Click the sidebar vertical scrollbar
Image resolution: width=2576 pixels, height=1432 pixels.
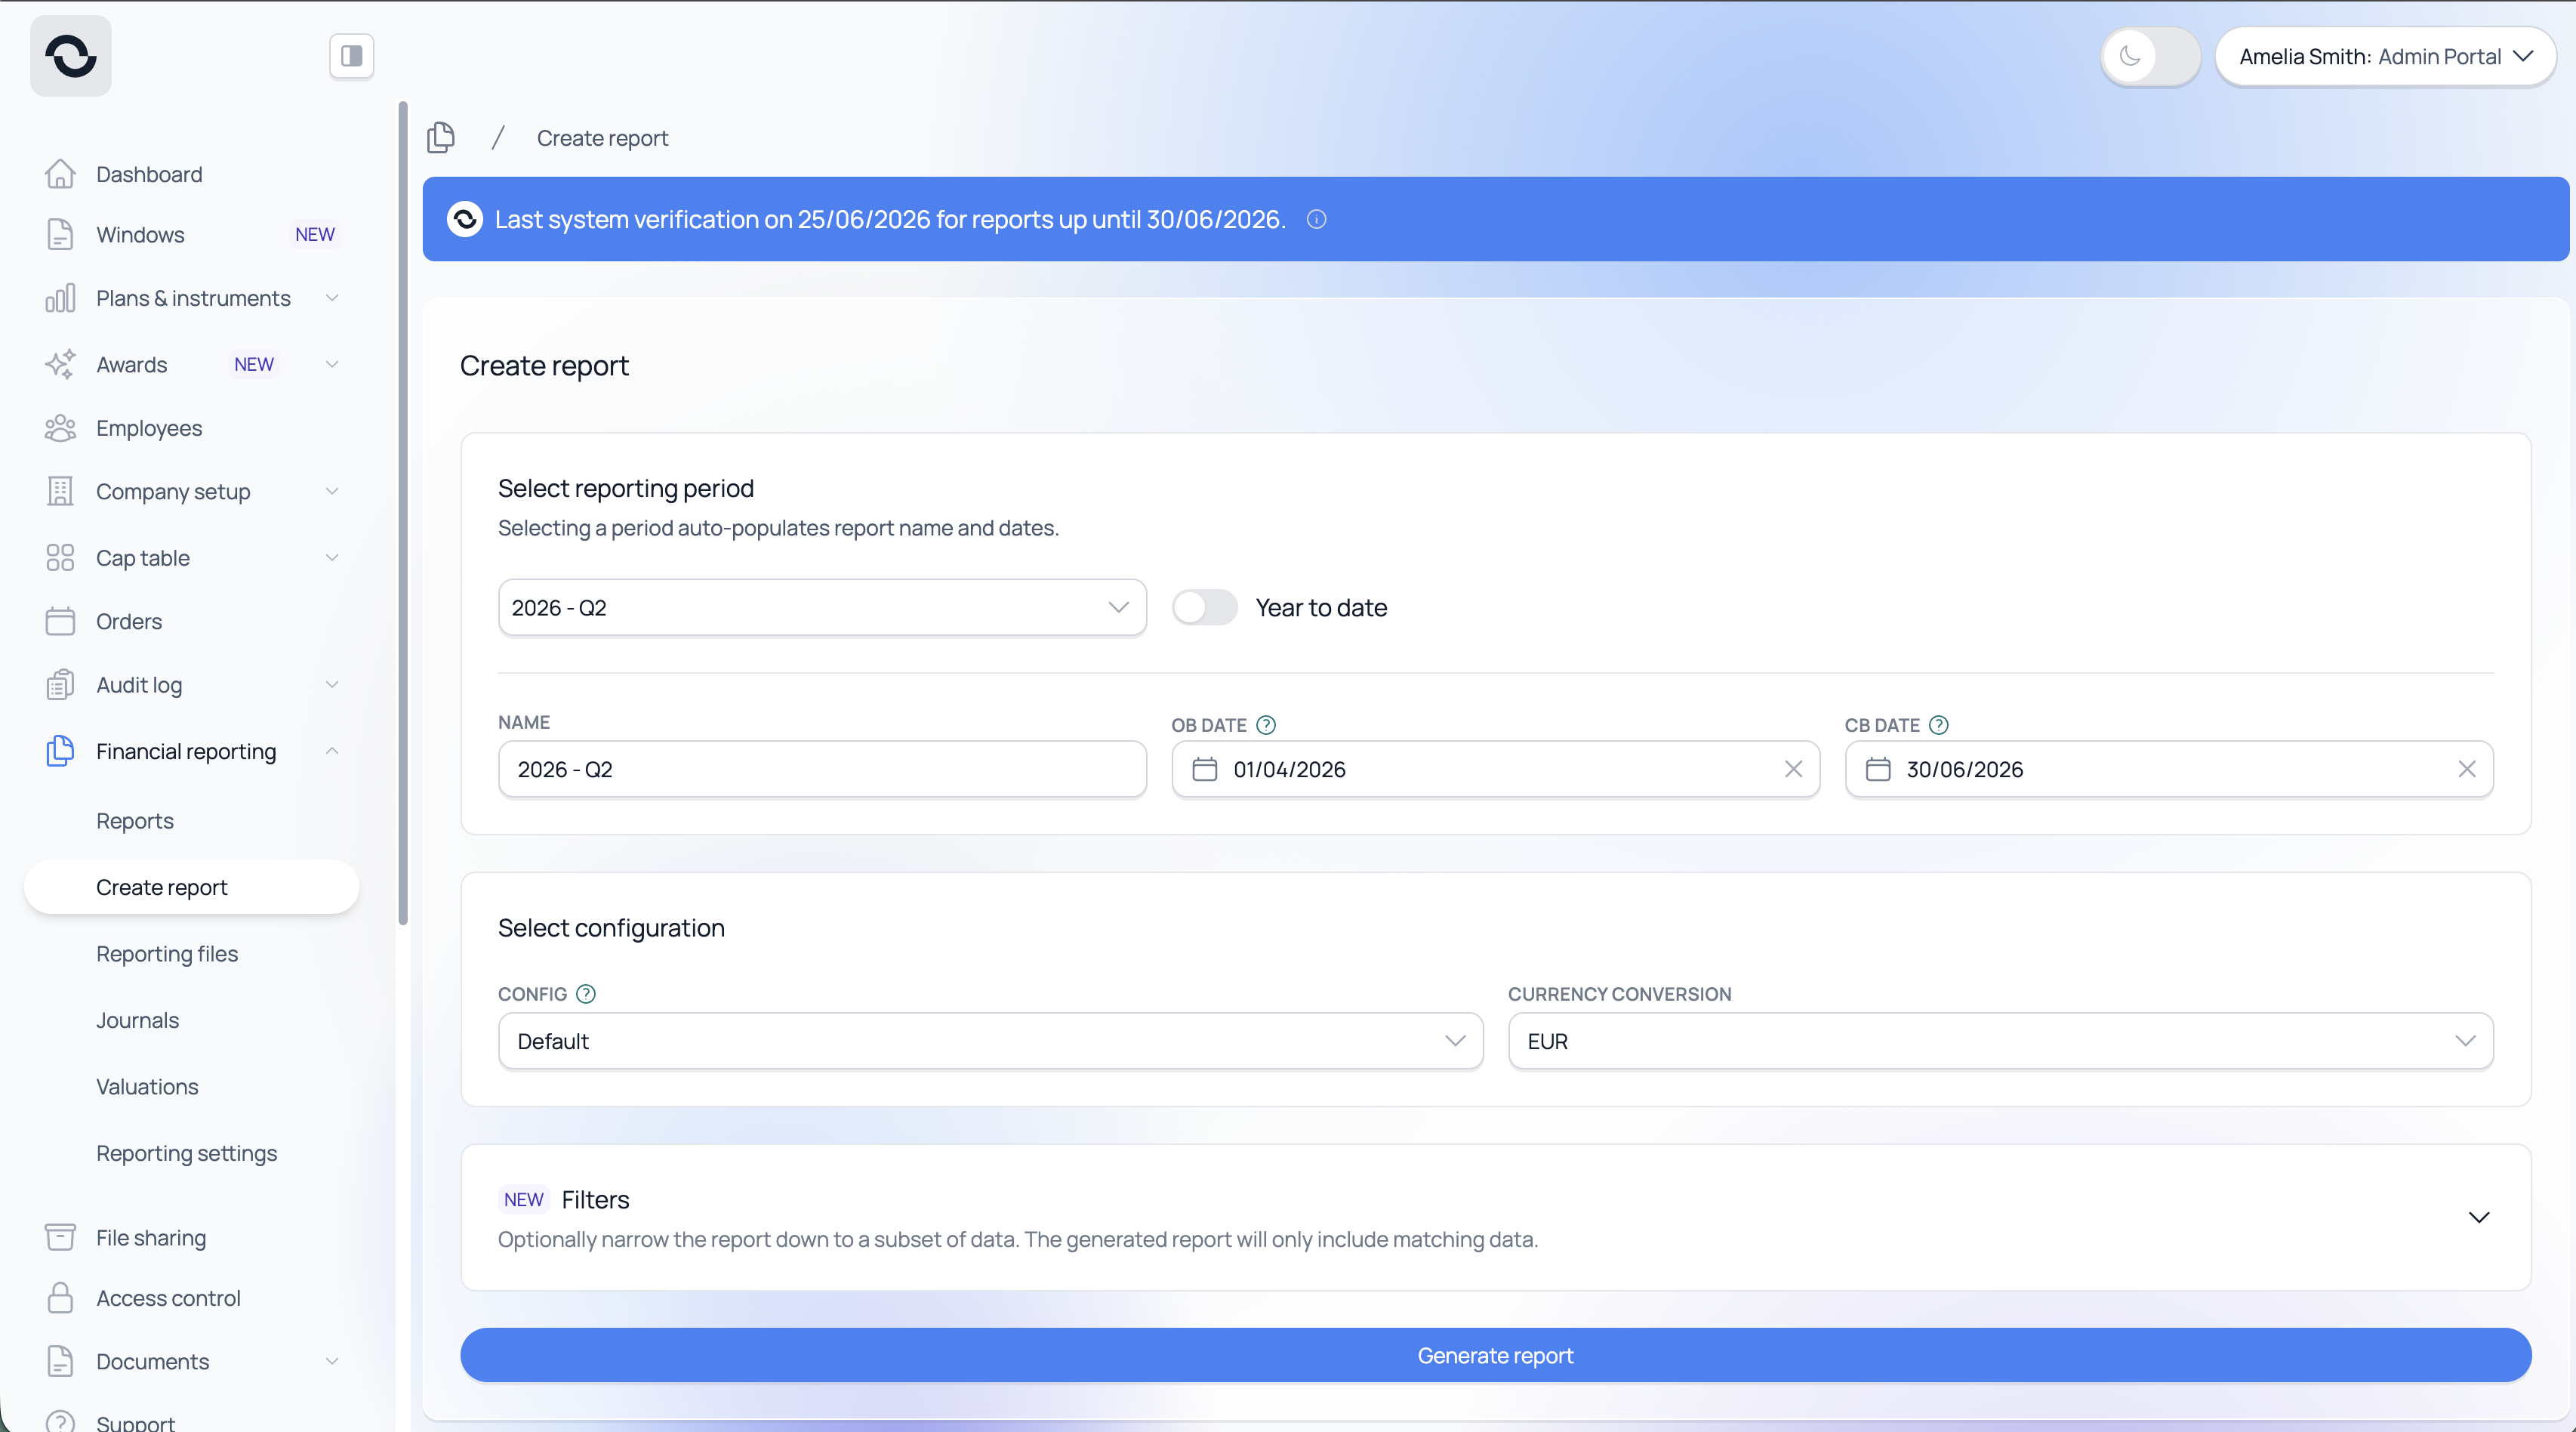(403, 512)
